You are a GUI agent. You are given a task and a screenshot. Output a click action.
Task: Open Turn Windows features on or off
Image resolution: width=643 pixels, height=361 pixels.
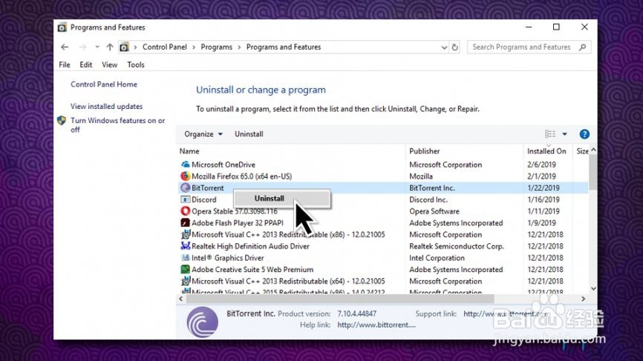point(118,125)
